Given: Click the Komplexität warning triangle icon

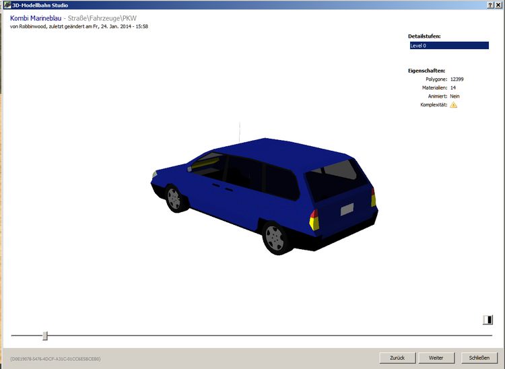Looking at the screenshot, I should 453,104.
